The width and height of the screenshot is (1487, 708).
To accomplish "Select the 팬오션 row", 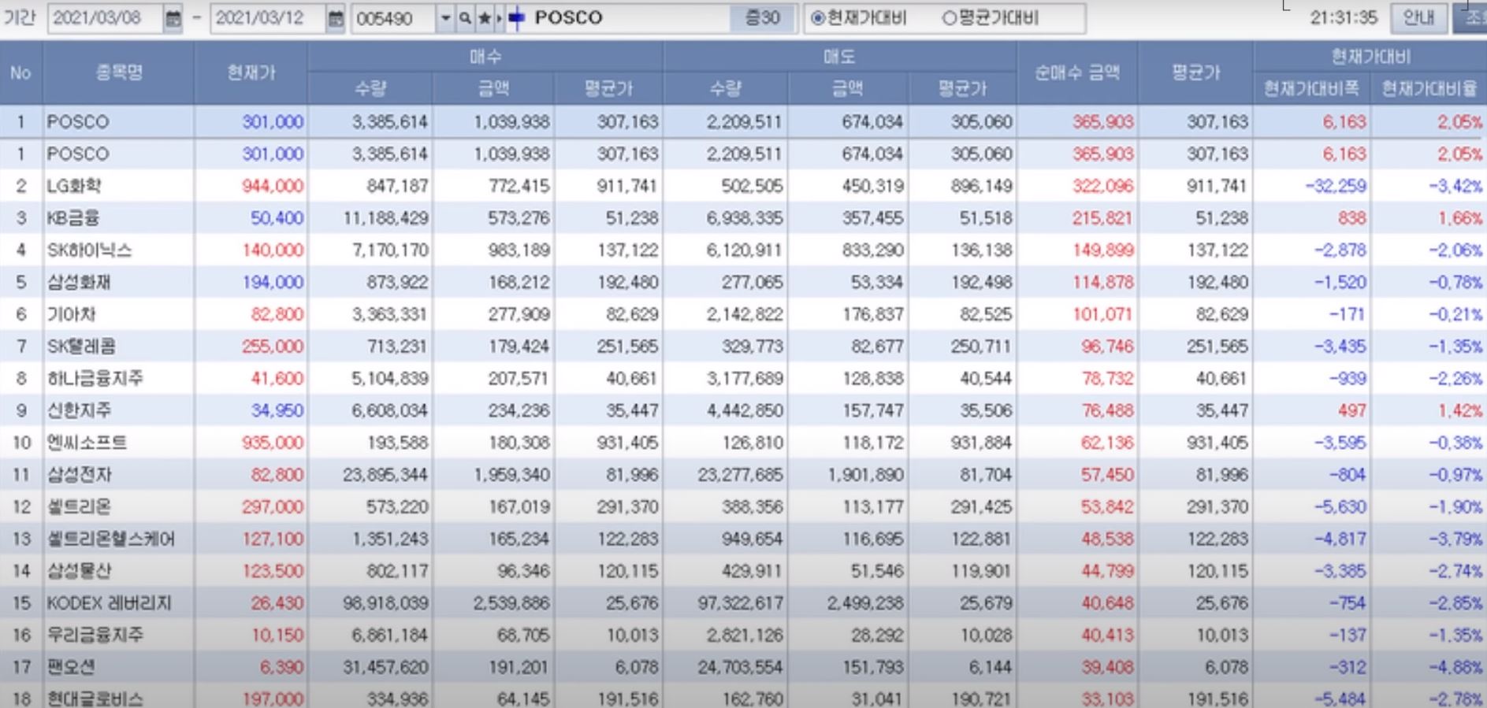I will pos(743,667).
